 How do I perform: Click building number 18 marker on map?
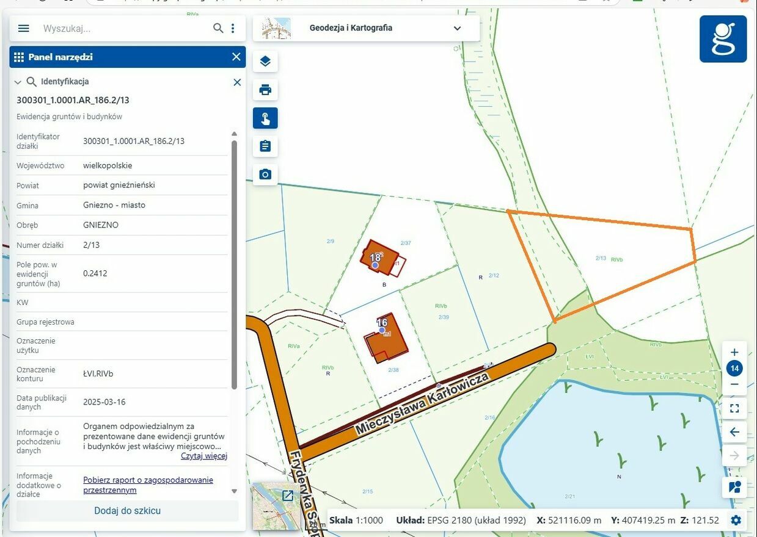point(375,258)
